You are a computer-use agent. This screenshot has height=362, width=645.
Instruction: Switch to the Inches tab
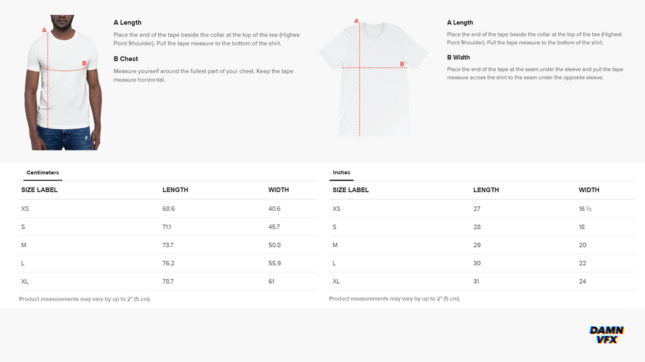pos(341,173)
